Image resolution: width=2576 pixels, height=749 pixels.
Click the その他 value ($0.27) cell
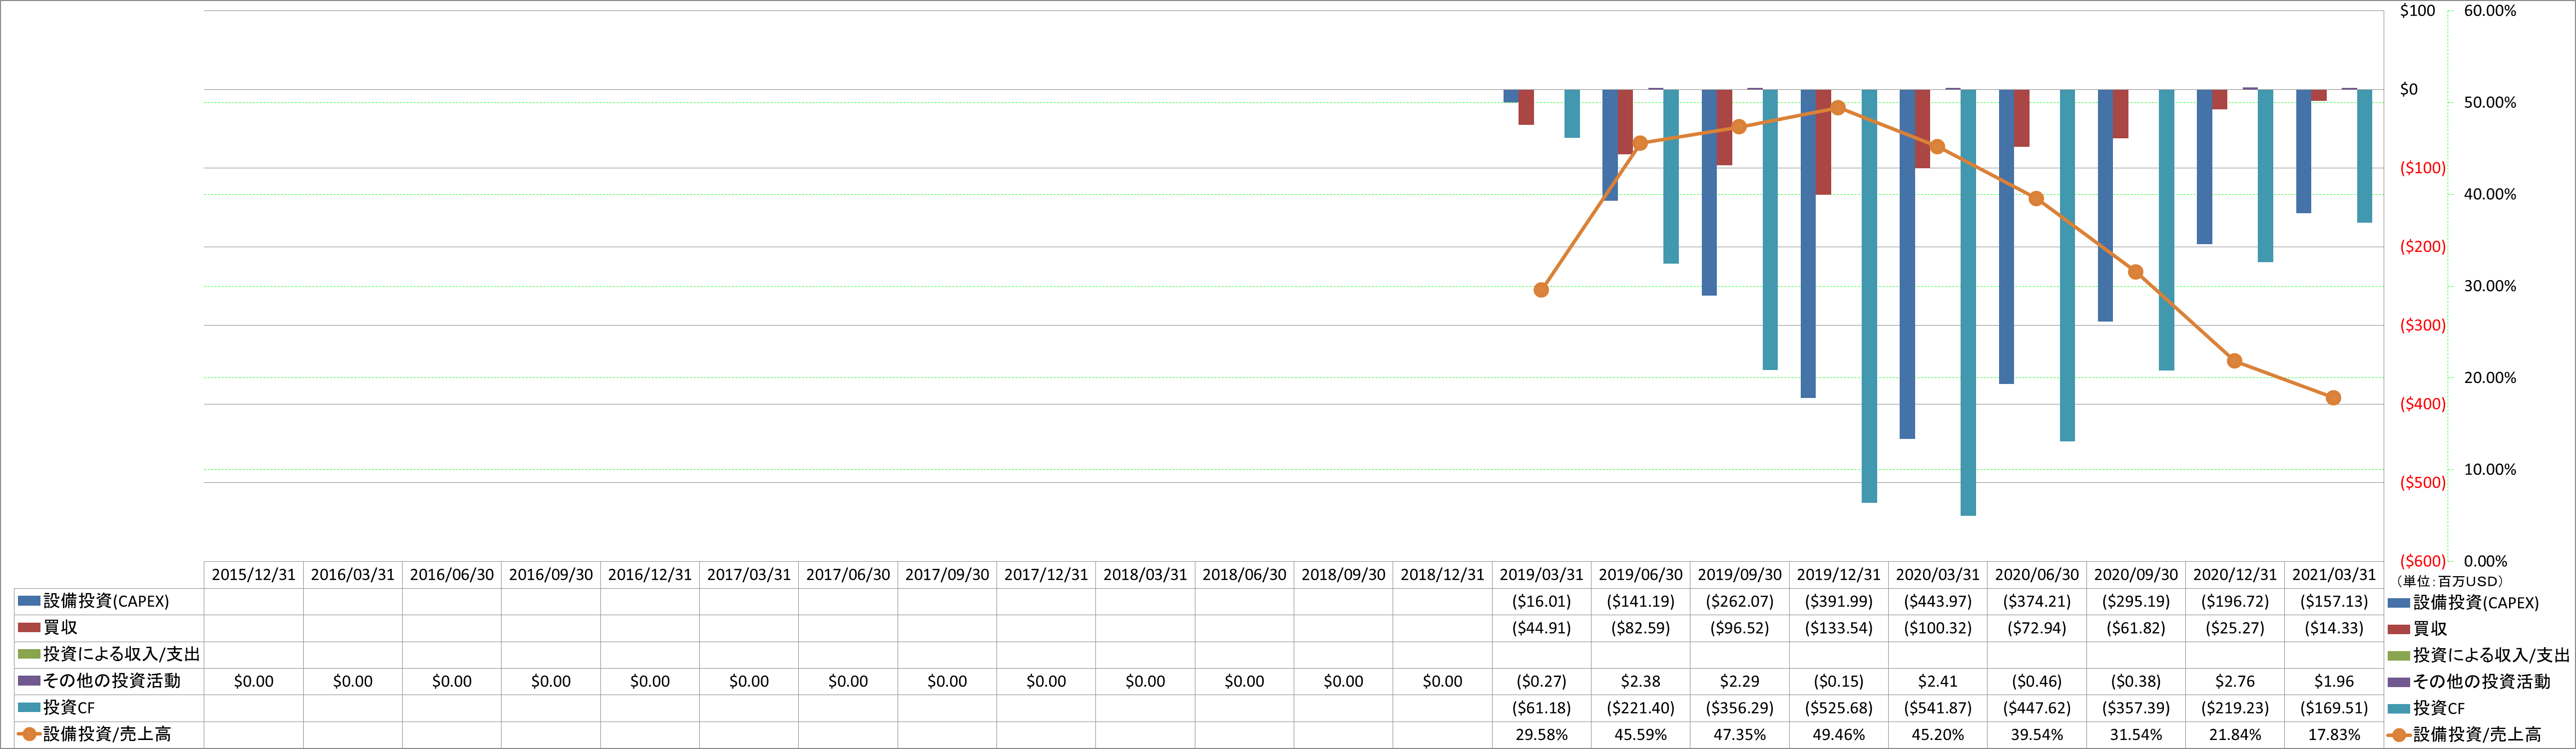pos(1541,681)
